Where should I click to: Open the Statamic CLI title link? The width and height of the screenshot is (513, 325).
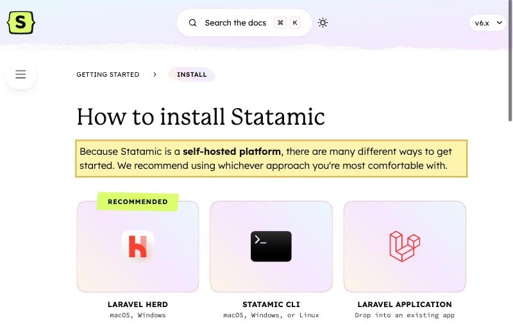point(271,305)
